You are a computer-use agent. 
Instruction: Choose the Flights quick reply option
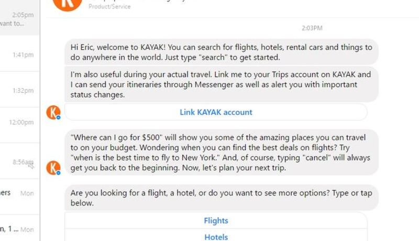216,221
